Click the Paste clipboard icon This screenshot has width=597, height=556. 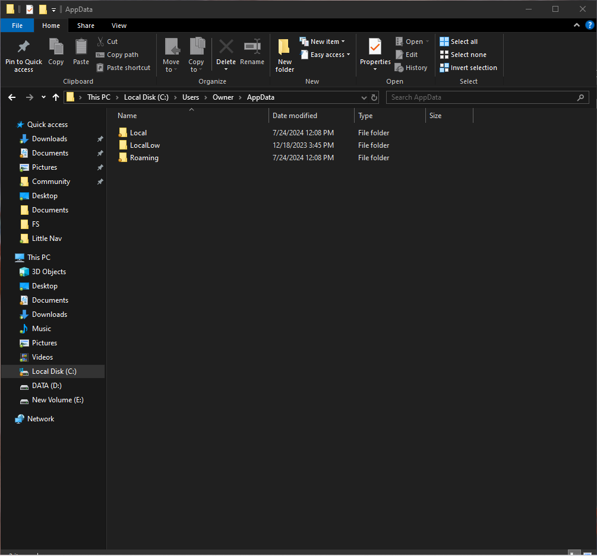[81, 47]
